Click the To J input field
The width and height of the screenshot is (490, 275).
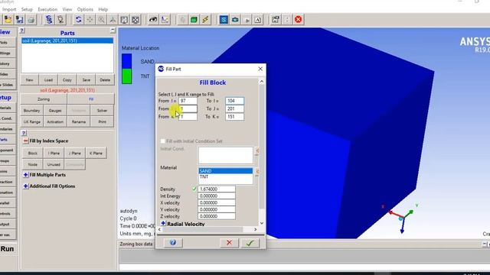pos(234,108)
